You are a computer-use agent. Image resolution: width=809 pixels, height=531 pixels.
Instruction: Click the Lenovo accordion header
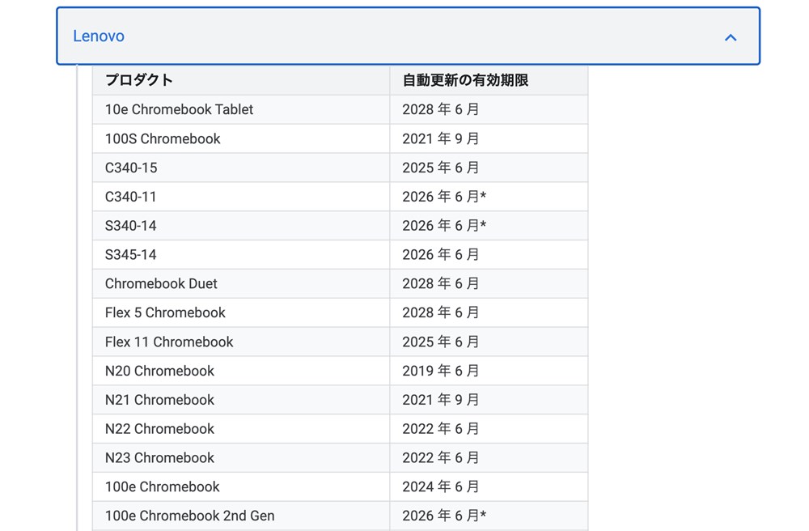point(404,36)
